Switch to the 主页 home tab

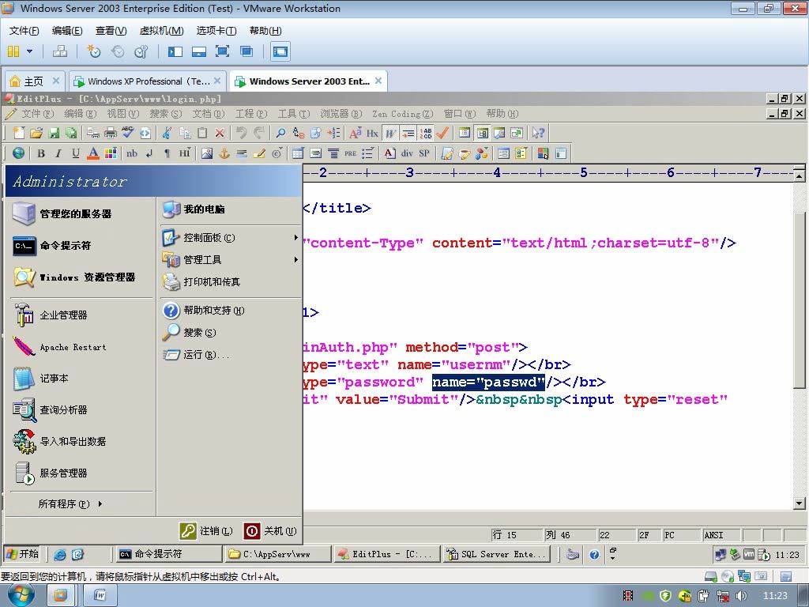[x=35, y=81]
